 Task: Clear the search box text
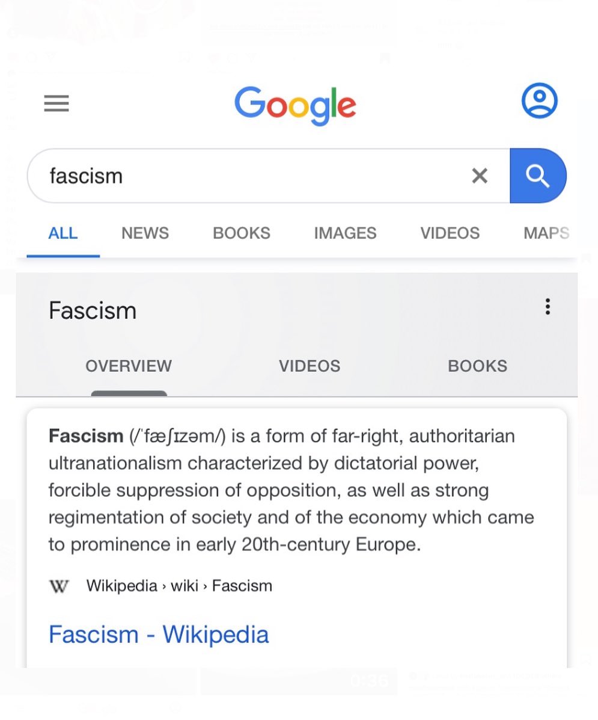[x=480, y=176]
